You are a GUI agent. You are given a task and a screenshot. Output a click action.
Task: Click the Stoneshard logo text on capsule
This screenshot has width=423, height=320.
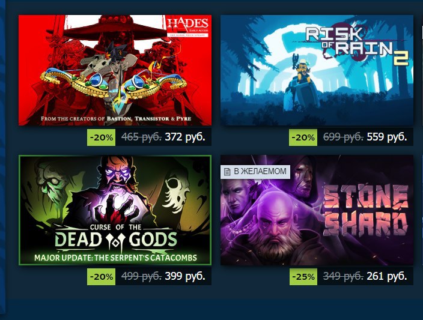tap(366, 210)
